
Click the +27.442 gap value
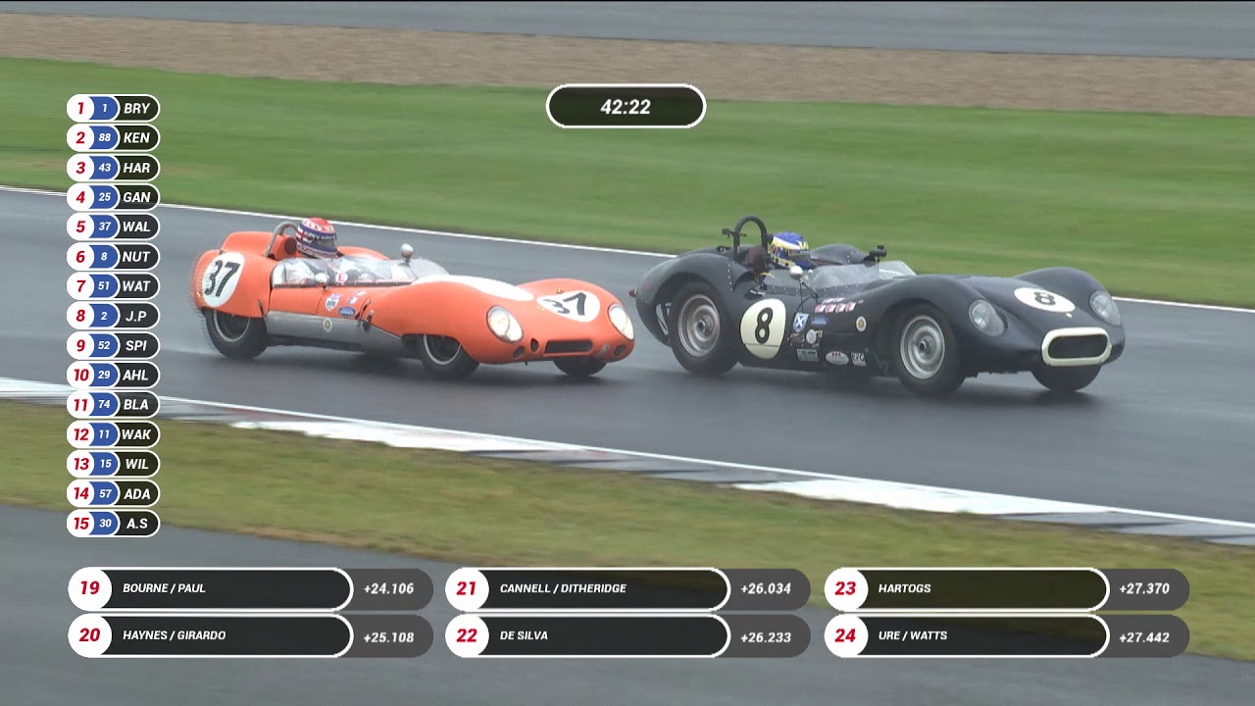pos(1144,636)
